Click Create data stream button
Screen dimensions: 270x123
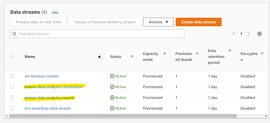pos(199,22)
